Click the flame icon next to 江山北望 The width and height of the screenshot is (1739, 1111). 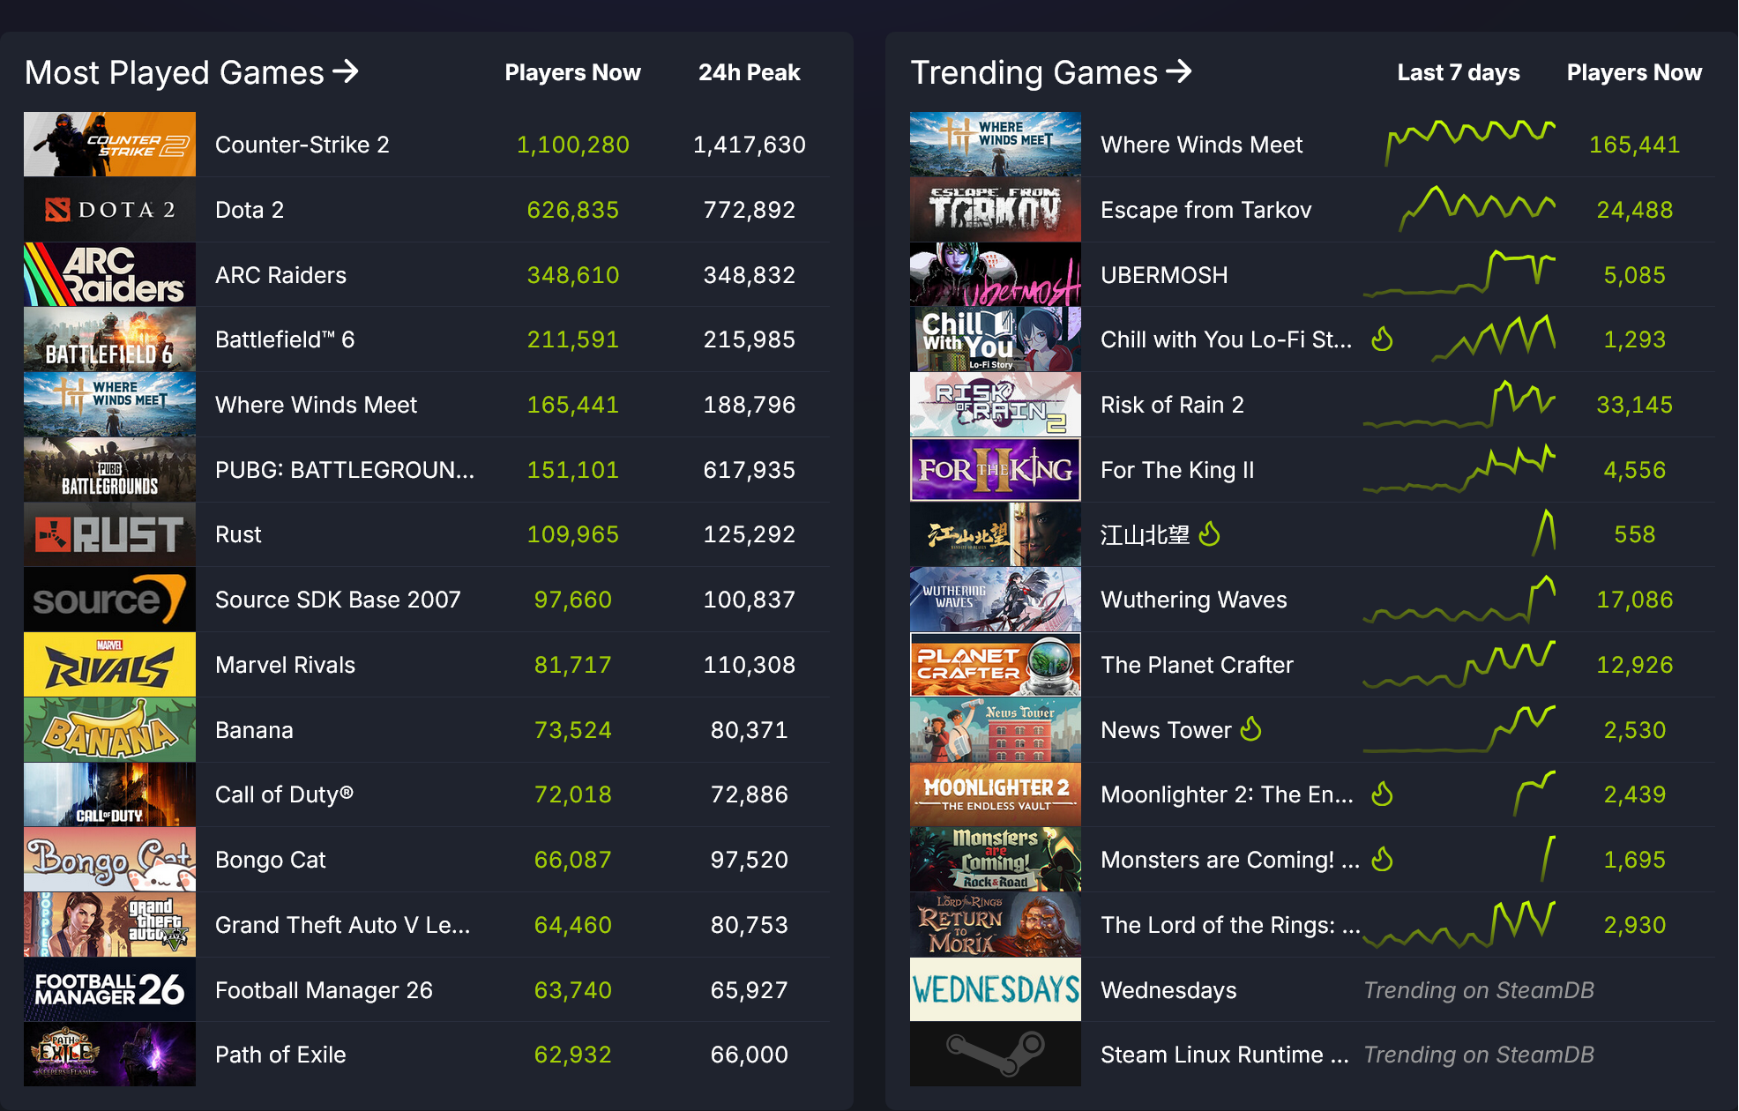(x=1210, y=533)
